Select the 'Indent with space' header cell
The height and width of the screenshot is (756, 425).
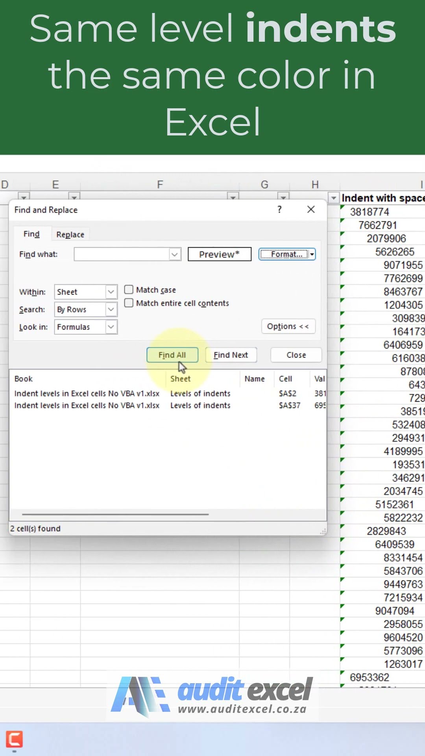tap(382, 198)
